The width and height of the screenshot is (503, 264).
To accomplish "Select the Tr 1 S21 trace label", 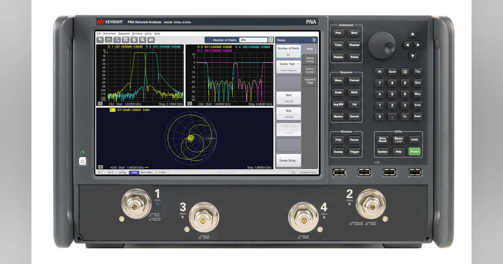I will point(124,47).
